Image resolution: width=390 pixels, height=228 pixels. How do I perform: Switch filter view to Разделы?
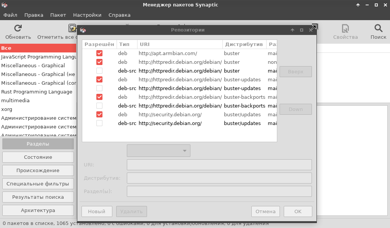38,144
